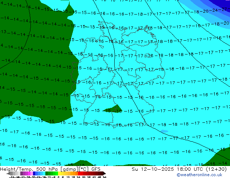
Task: Click the '(12+30)' forecast run label
Action: point(216,169)
